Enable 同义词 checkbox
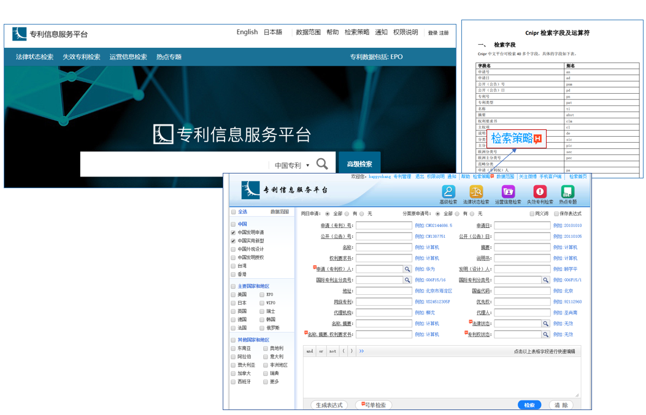The image size is (646, 415). click(x=532, y=214)
